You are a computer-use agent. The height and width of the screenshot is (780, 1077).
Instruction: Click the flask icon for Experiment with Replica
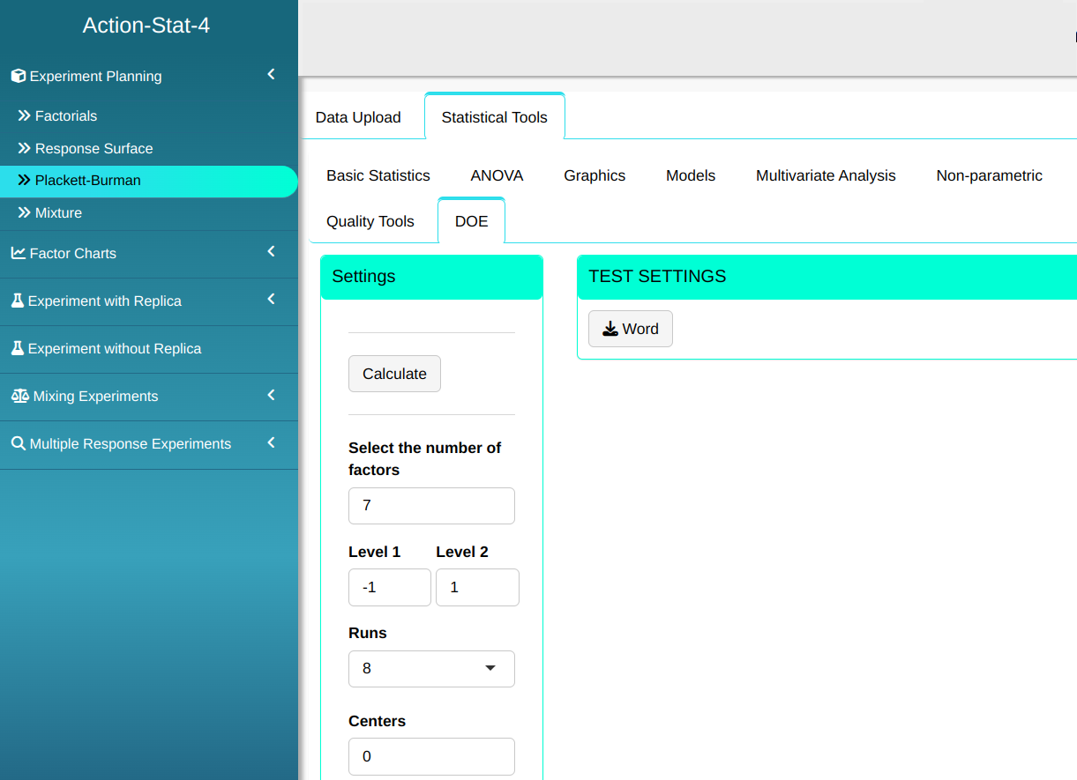18,301
